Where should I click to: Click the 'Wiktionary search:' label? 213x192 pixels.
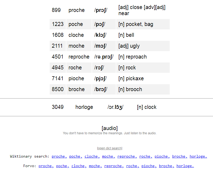pos(30,156)
